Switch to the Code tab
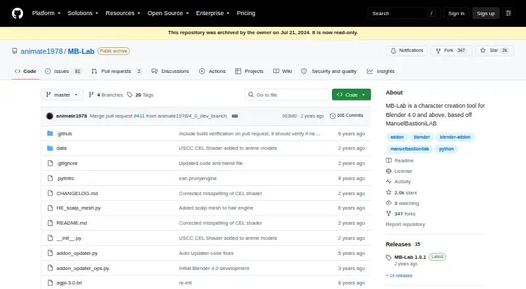The height and width of the screenshot is (289, 526). point(26,71)
